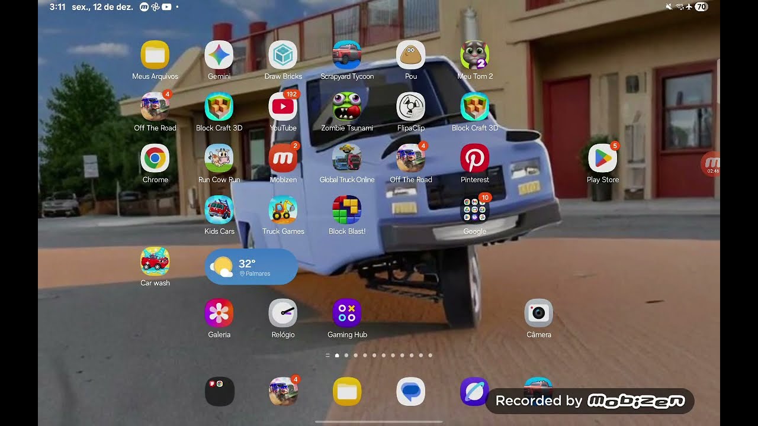Open the yellow files app in dock

pyautogui.click(x=347, y=391)
